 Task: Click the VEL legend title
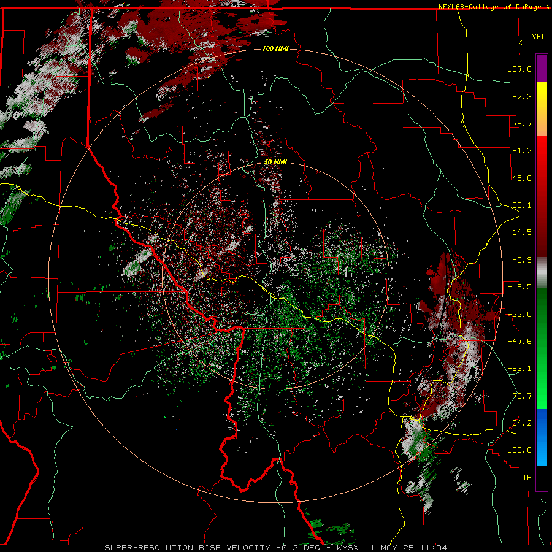pyautogui.click(x=539, y=37)
